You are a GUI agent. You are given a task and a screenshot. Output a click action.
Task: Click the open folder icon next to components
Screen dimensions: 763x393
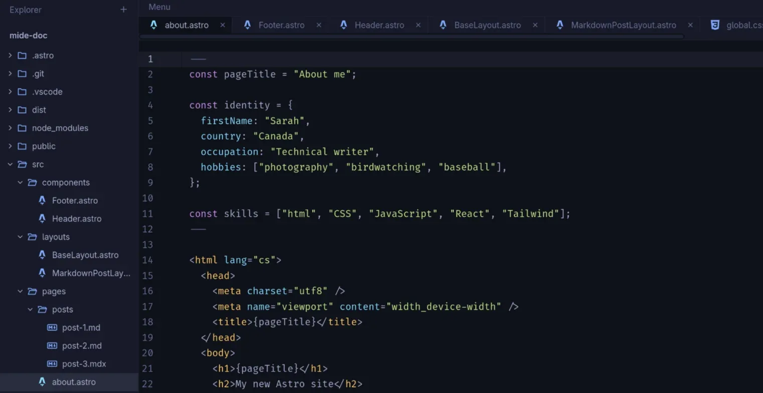[32, 182]
